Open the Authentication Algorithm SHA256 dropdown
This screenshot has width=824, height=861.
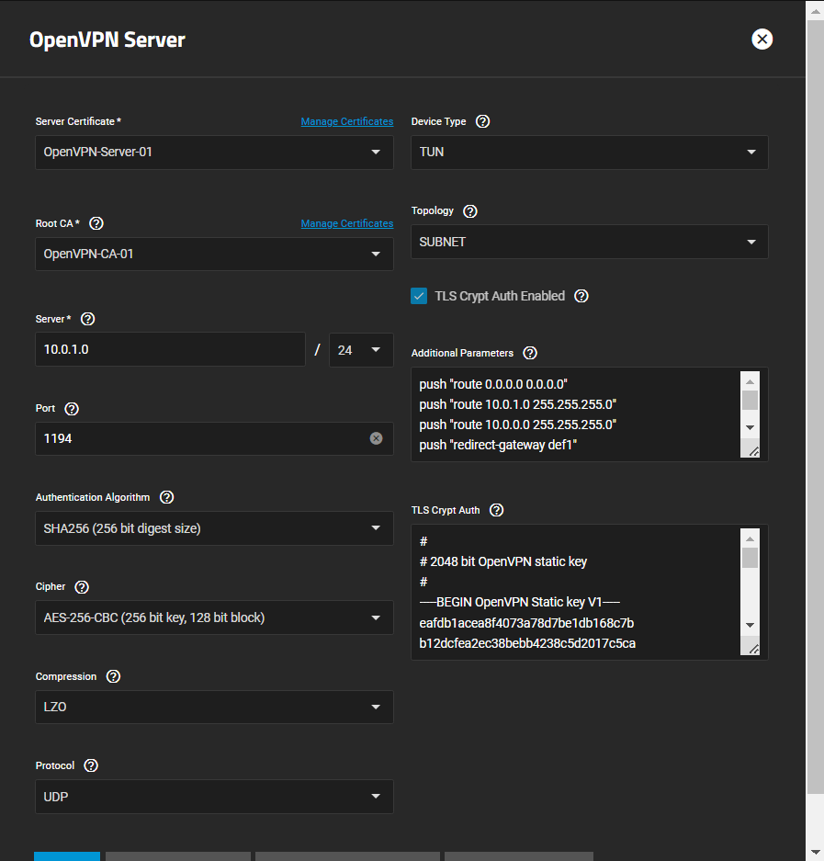(214, 528)
